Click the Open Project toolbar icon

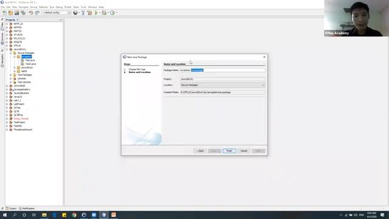(x=17, y=13)
